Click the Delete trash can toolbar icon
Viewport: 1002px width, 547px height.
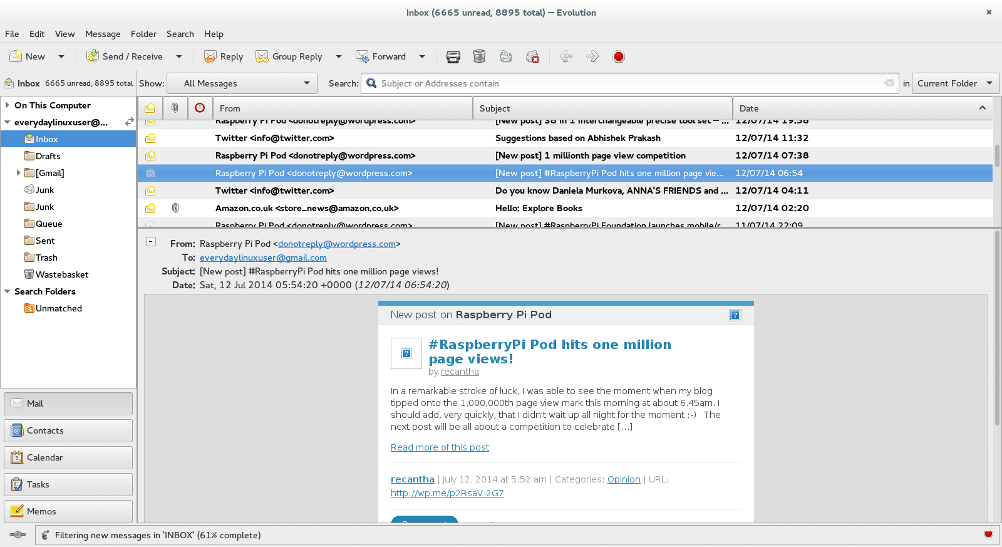(479, 57)
